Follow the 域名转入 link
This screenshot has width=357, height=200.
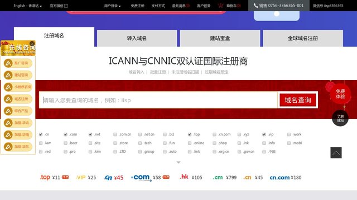(x=136, y=72)
